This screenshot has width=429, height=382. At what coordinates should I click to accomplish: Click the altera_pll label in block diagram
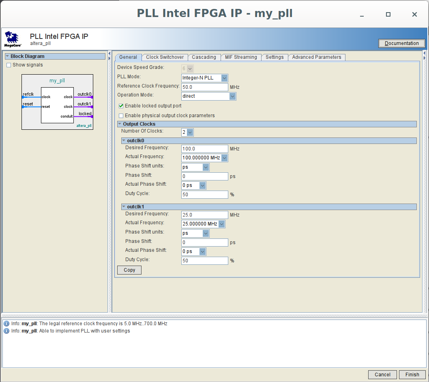pos(84,126)
